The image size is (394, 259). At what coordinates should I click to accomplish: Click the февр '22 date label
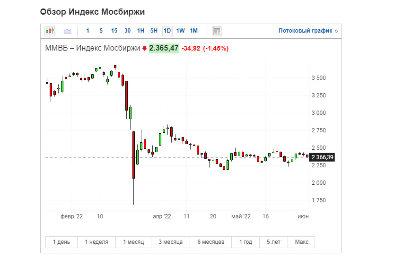[71, 216]
